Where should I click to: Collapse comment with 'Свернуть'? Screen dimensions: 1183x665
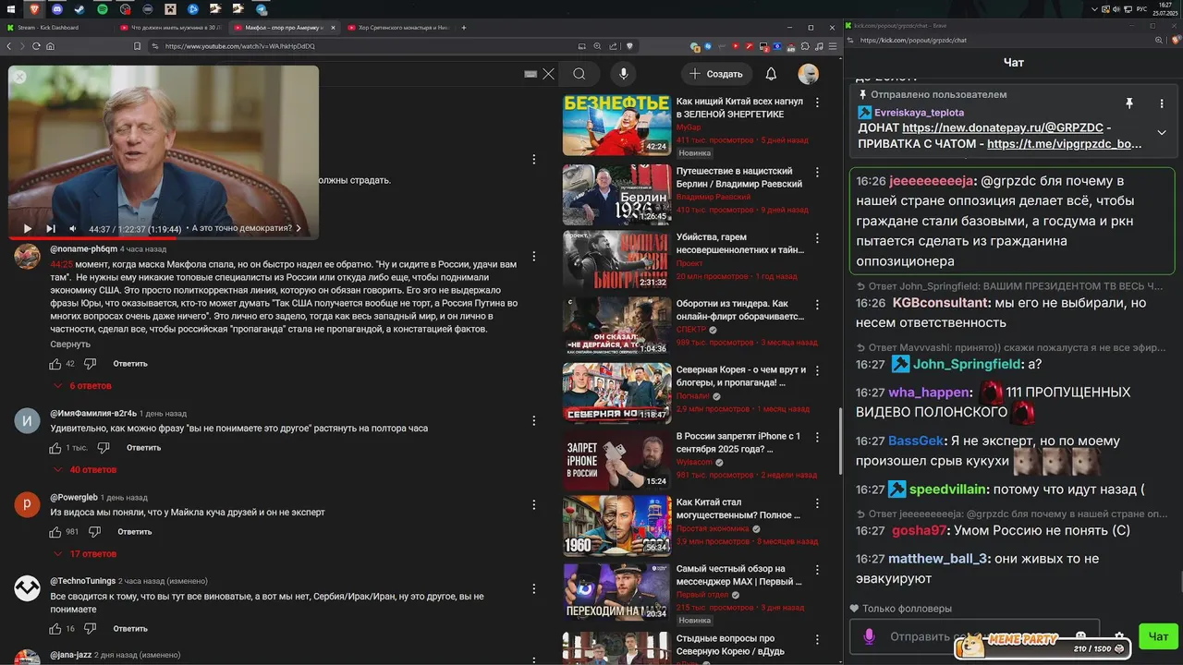[70, 345]
